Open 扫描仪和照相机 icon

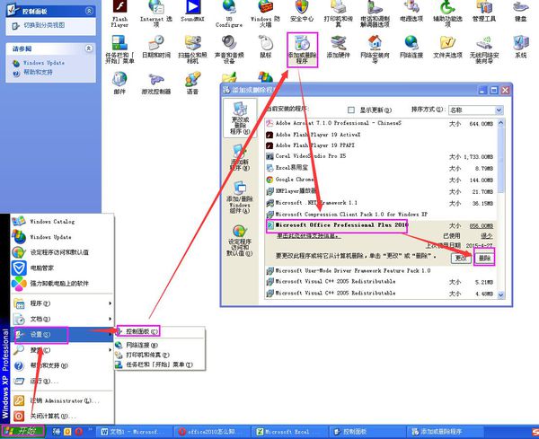point(192,49)
